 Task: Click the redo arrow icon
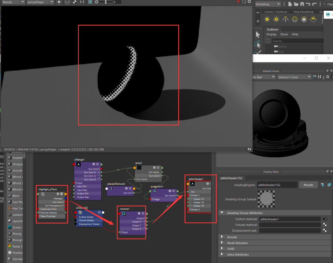(314, 4)
